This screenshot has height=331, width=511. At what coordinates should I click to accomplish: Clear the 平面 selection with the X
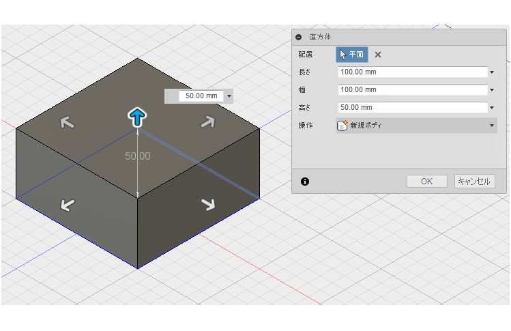(378, 55)
